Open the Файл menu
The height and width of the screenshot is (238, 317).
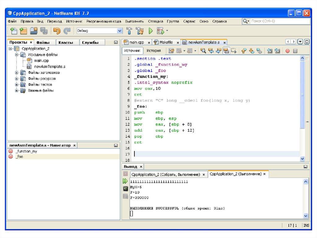[12, 21]
